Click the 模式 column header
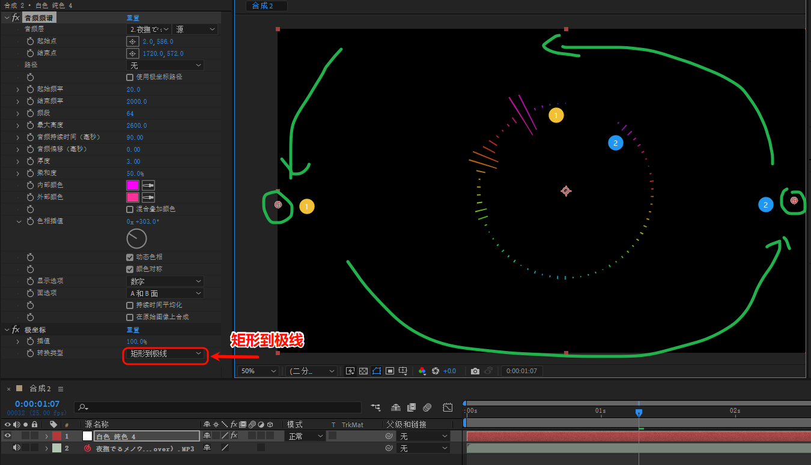This screenshot has height=465, width=811. coord(294,425)
